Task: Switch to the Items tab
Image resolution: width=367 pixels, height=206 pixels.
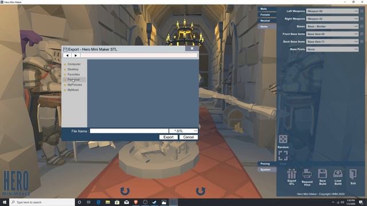Action: coord(267,27)
